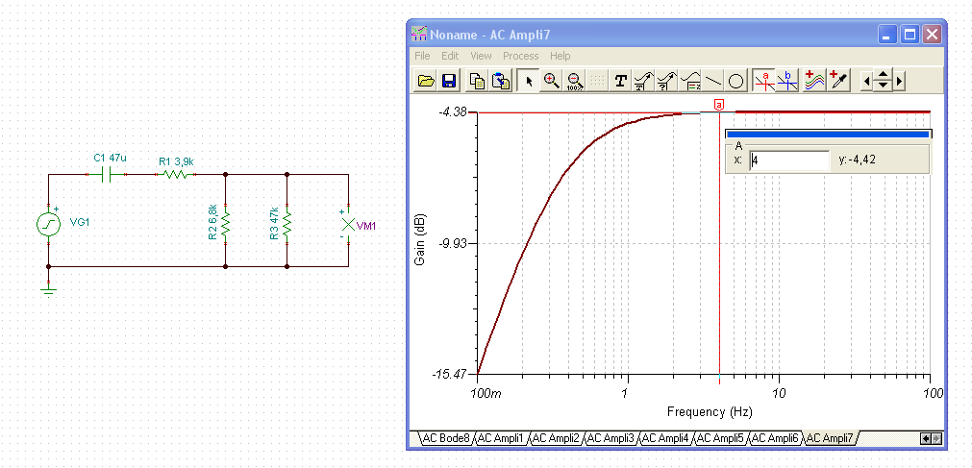
Task: Add an auto label to a curve
Action: click(x=643, y=81)
